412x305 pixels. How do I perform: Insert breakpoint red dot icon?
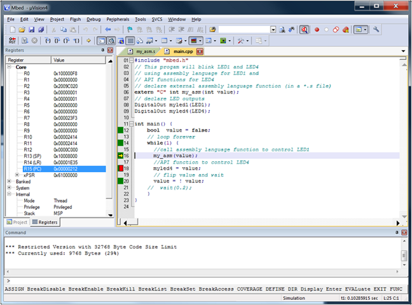(x=317, y=30)
